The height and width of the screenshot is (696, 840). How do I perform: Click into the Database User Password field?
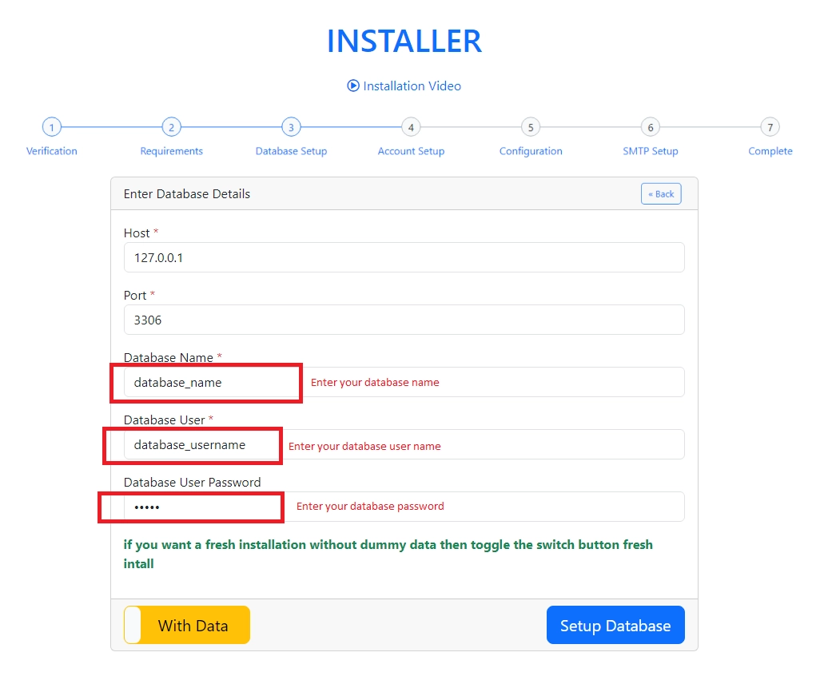tap(404, 507)
